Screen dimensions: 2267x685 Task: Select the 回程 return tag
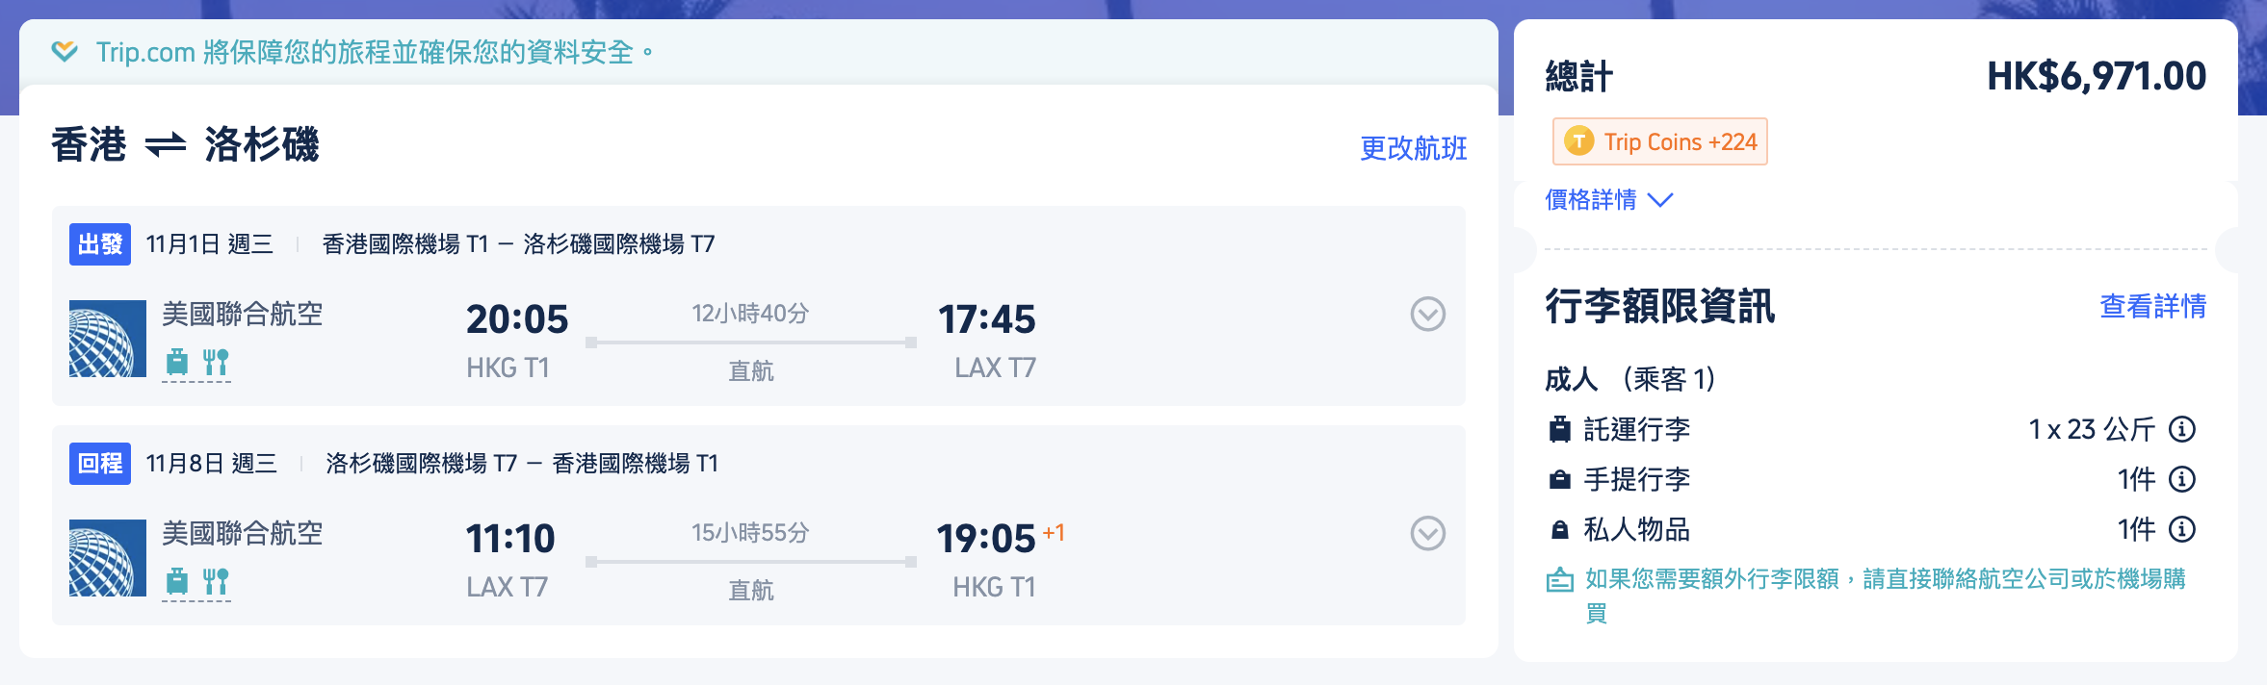point(100,464)
